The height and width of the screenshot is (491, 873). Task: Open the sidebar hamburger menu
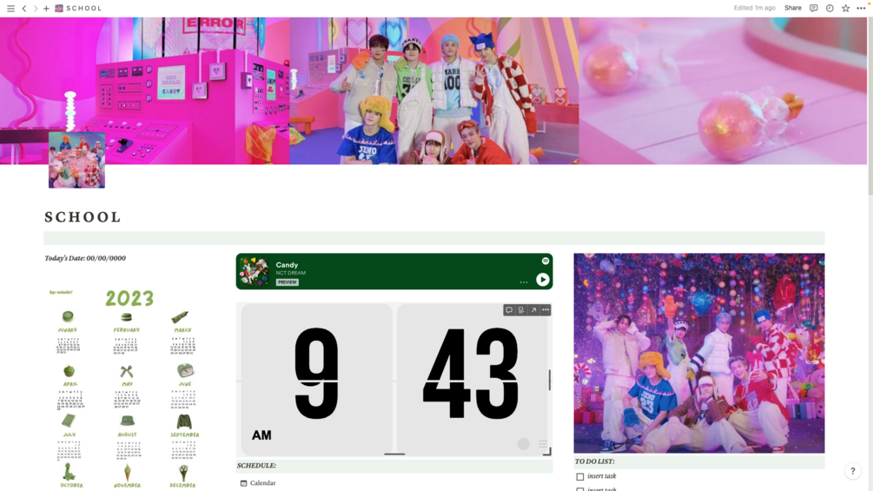(x=10, y=9)
